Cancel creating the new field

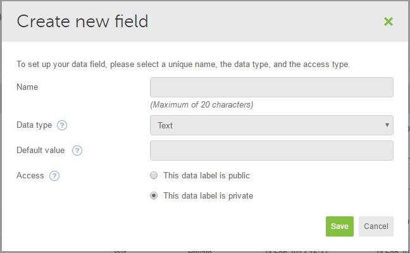tap(376, 226)
